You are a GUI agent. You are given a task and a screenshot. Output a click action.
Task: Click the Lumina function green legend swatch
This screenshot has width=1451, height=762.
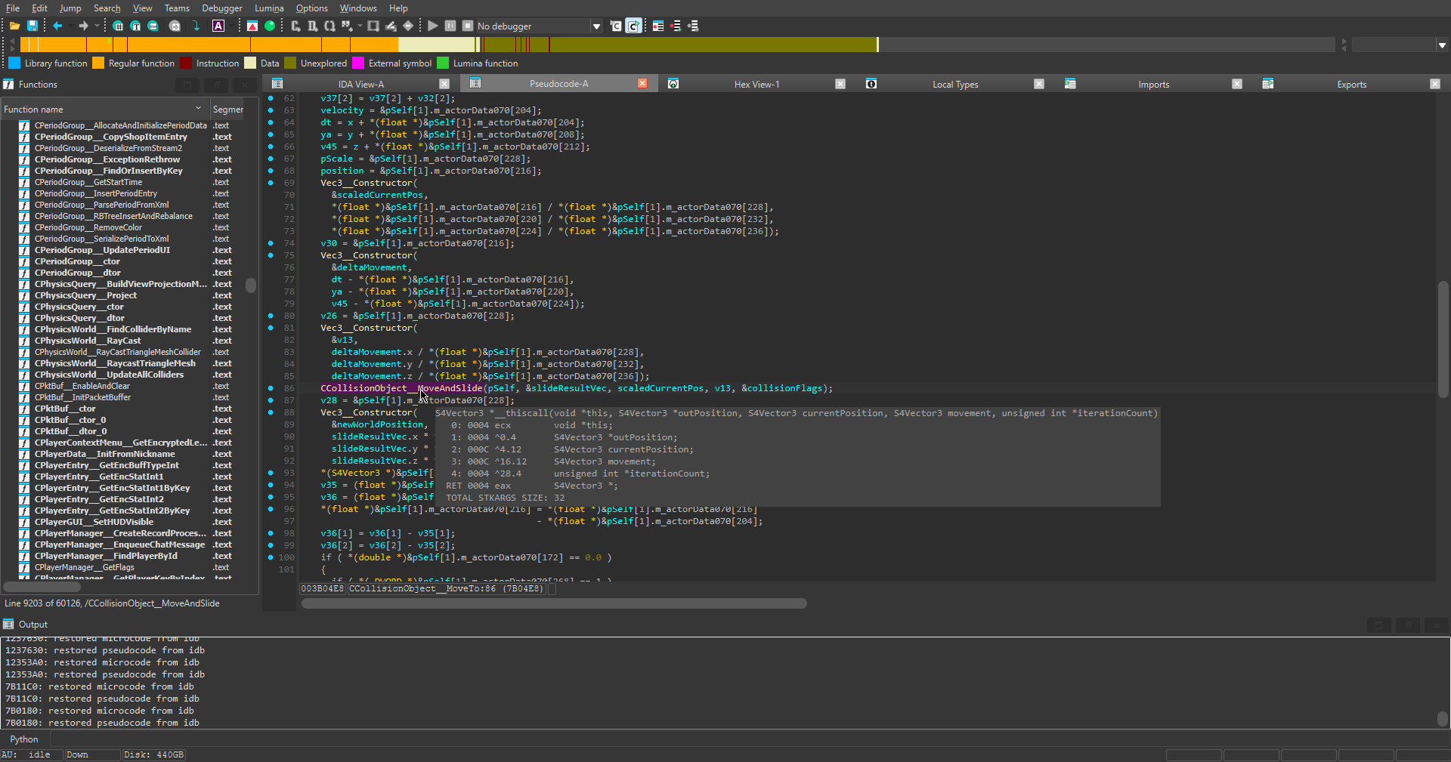tap(443, 63)
